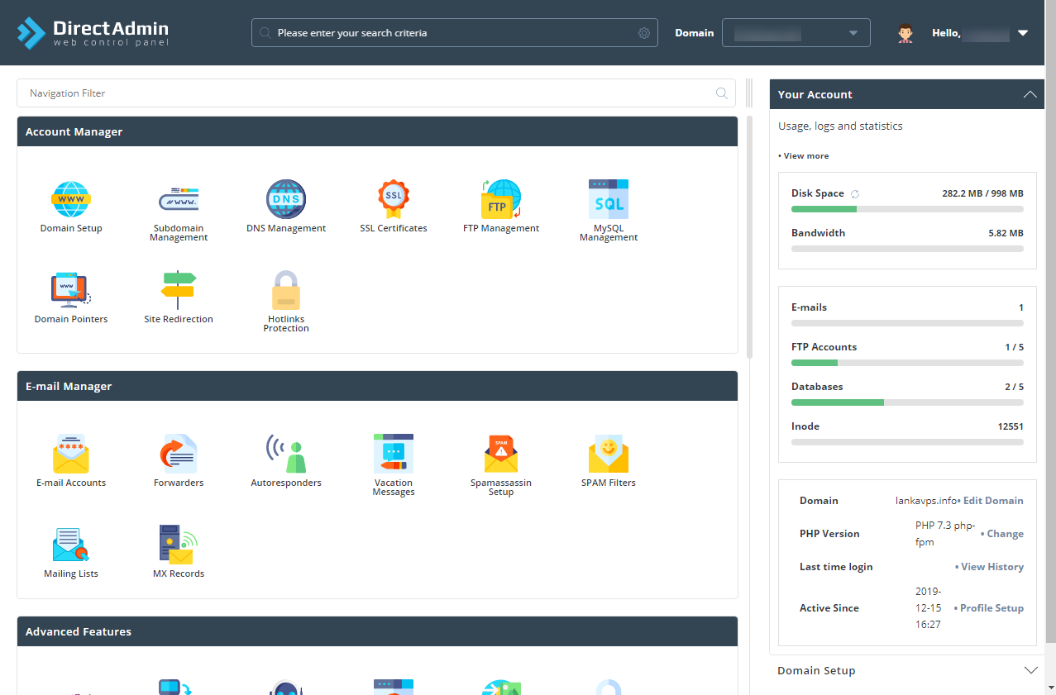Open DNS Management icon
This screenshot has width=1056, height=695.
(286, 199)
